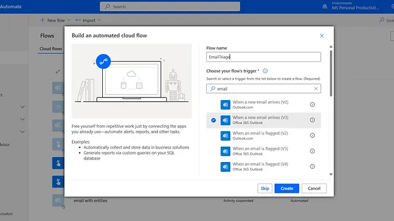394x221 pixels.
Task: Open the email with entities flow
Action: [x=90, y=201]
